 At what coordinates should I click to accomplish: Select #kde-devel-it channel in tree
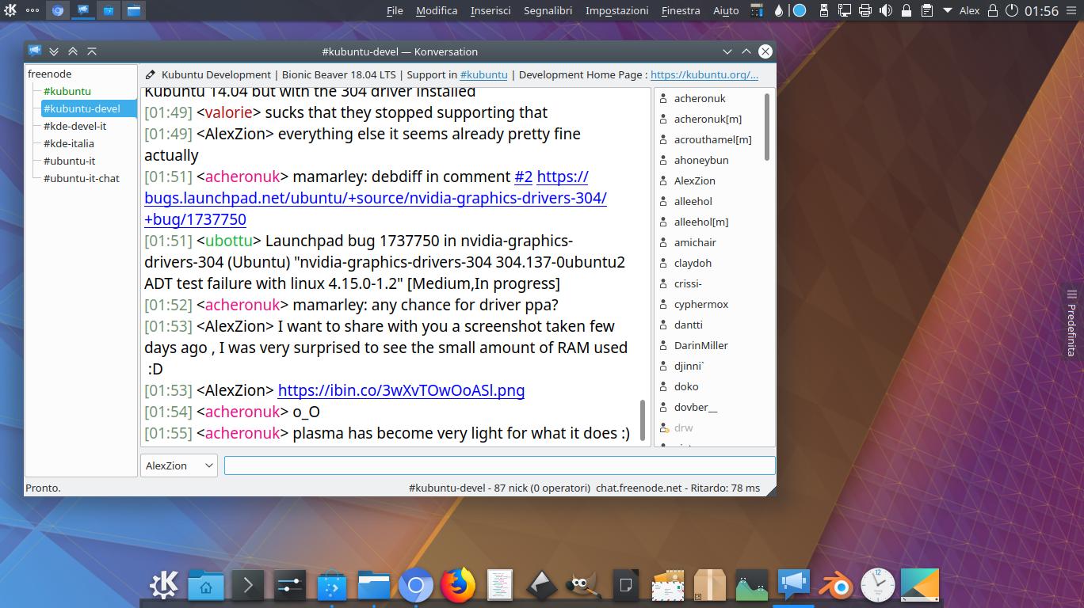(x=74, y=126)
